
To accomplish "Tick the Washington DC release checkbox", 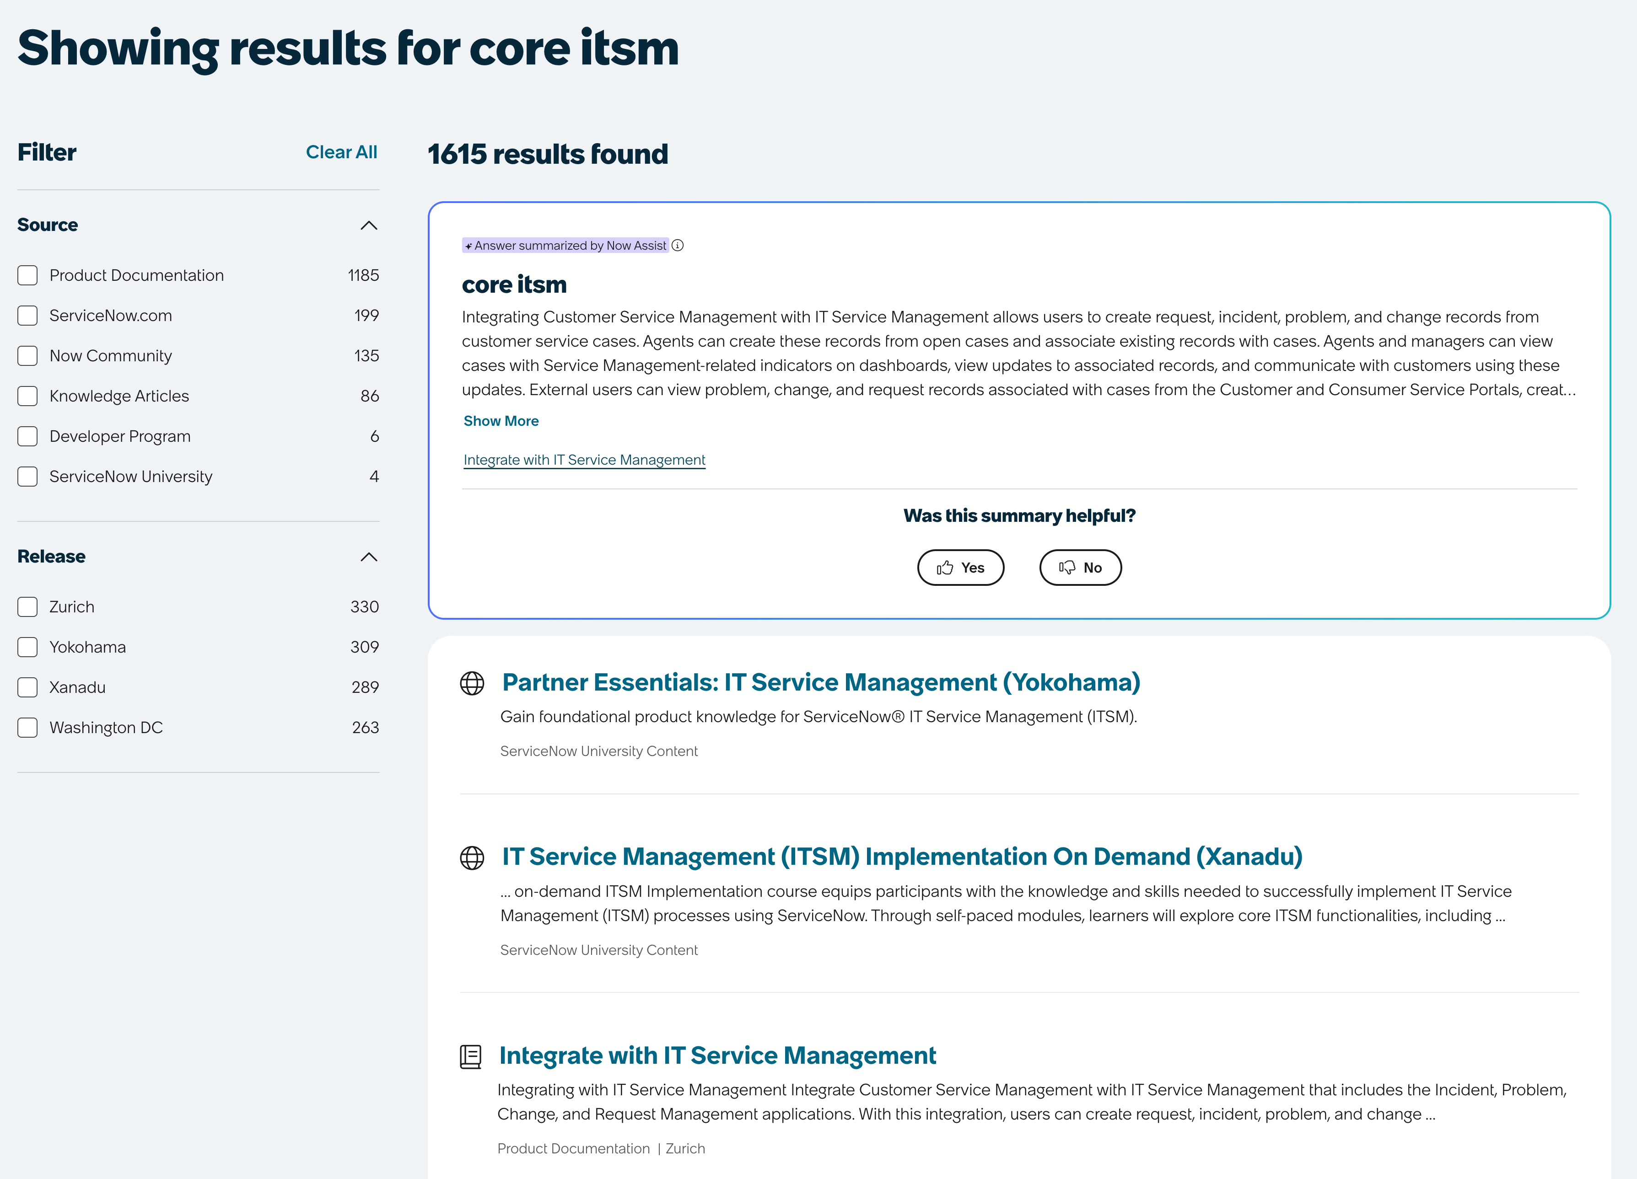I will click(27, 727).
